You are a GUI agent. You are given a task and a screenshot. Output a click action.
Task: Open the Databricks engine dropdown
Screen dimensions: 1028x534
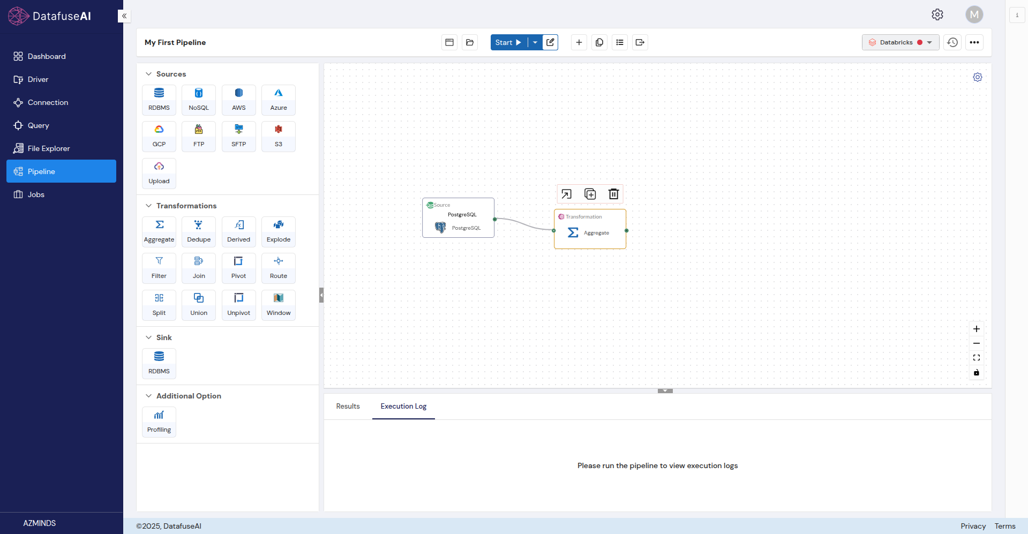pos(900,42)
